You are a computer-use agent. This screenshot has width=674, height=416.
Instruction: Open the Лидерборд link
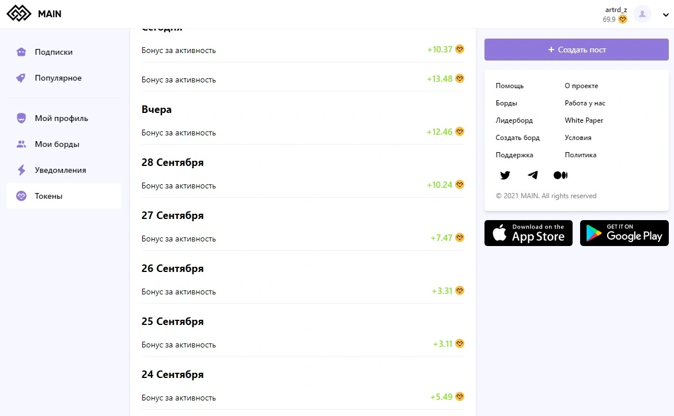point(514,120)
